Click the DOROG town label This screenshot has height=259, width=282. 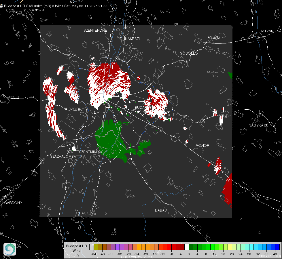[37, 10]
